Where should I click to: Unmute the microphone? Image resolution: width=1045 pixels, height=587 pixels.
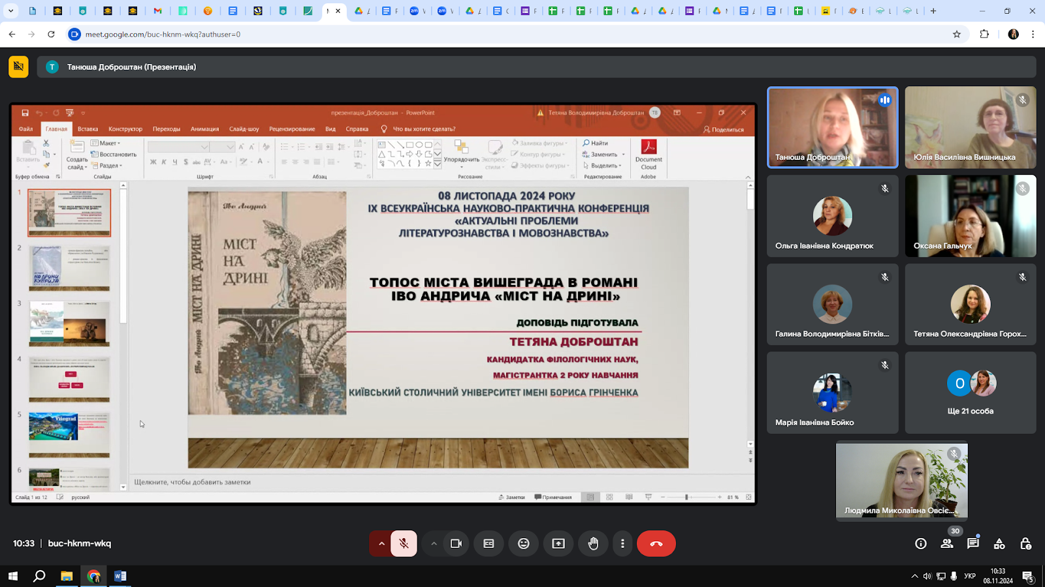point(404,543)
